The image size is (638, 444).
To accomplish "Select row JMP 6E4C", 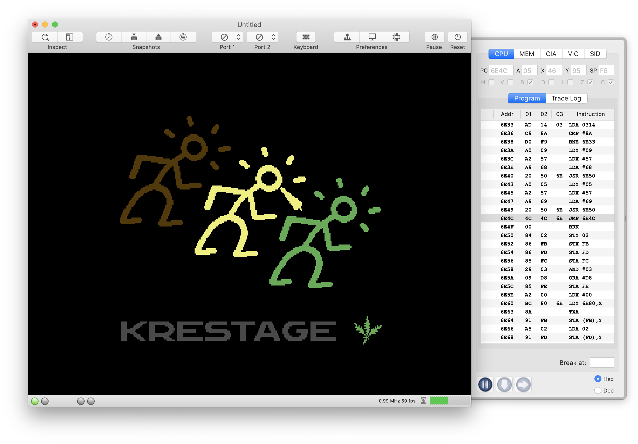I will 548,218.
